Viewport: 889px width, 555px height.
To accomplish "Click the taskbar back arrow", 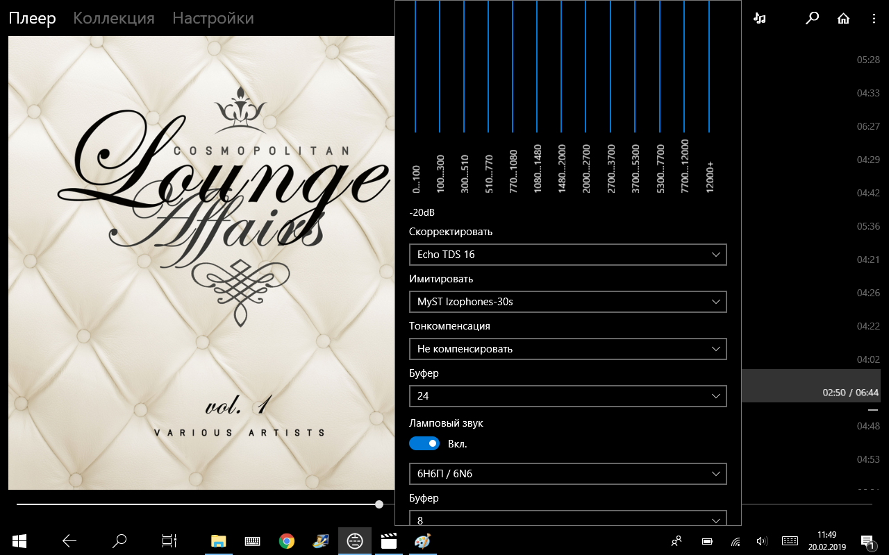I will tap(69, 540).
